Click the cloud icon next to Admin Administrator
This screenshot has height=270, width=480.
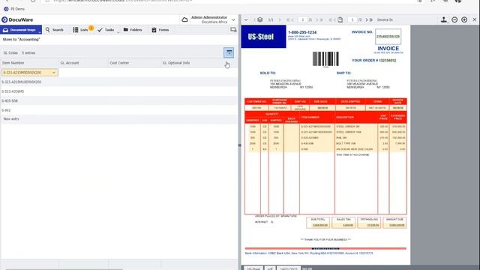tap(184, 19)
